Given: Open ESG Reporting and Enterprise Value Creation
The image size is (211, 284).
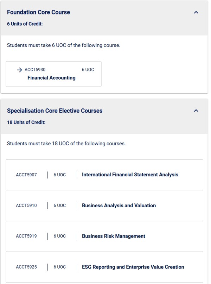Looking at the screenshot, I should click(x=133, y=267).
